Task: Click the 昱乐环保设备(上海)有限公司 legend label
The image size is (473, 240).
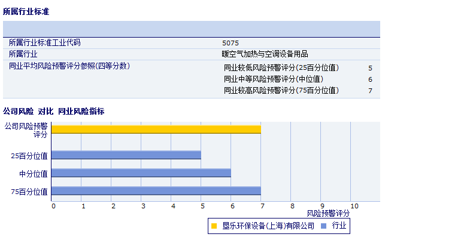Action: [x=268, y=226]
